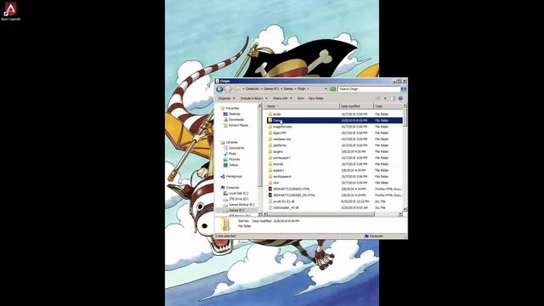Click the Change your view icon

pos(378,99)
